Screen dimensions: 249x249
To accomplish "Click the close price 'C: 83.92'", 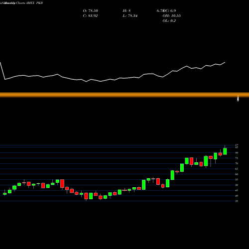I will point(90,16).
